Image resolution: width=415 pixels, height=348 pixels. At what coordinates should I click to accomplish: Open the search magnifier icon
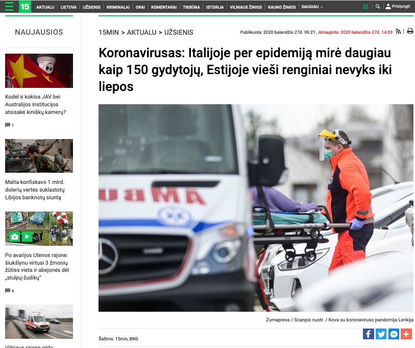[x=378, y=7]
